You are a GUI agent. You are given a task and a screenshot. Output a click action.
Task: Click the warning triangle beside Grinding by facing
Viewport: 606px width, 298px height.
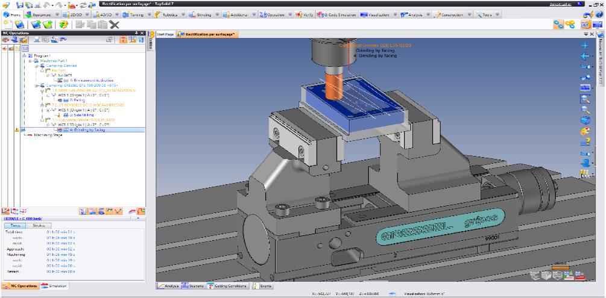(x=17, y=130)
